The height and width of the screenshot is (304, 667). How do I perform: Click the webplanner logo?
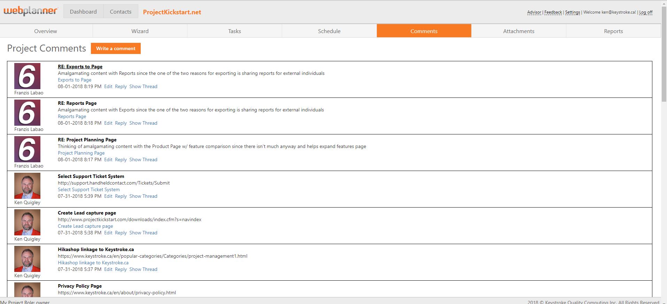coord(31,11)
